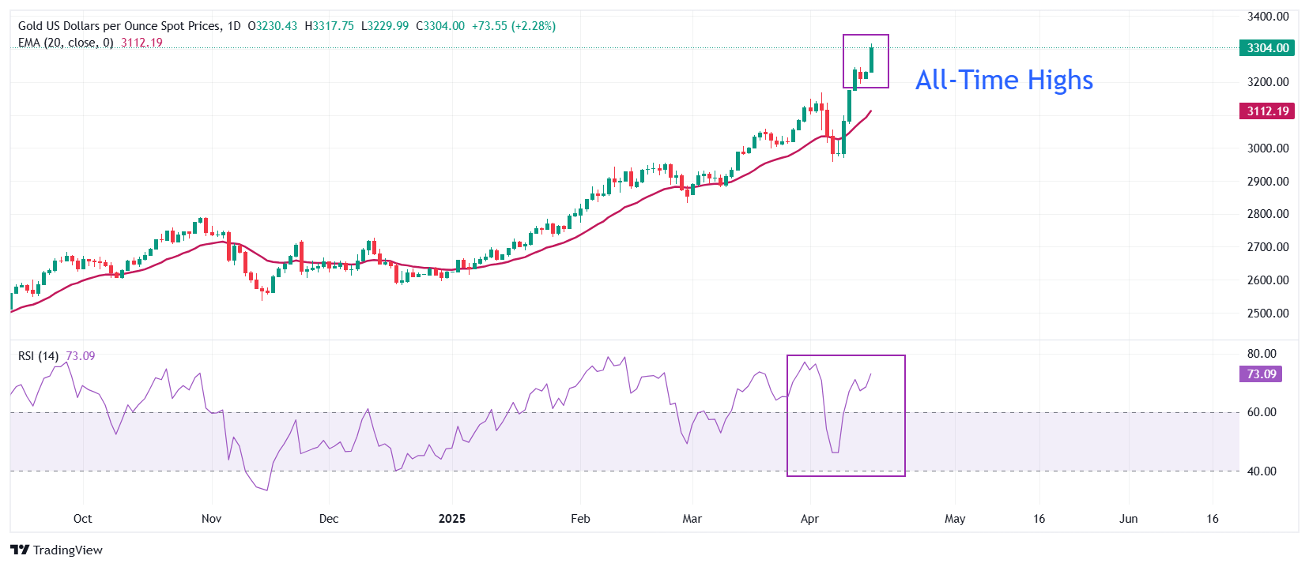Click the +73.55 (+2.28%) change value
The height and width of the screenshot is (567, 1309).
tap(514, 26)
